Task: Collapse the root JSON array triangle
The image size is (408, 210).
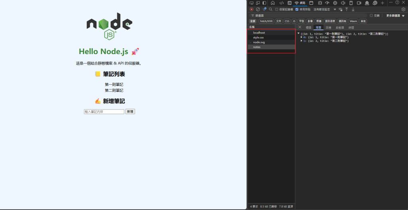Action: (299, 33)
